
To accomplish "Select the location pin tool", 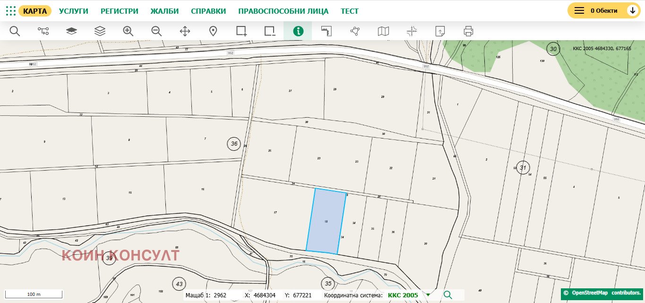I will point(213,31).
